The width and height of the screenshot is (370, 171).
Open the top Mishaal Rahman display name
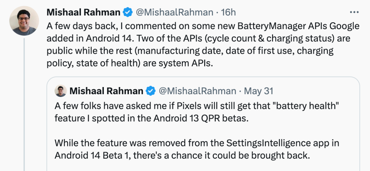tap(83, 13)
